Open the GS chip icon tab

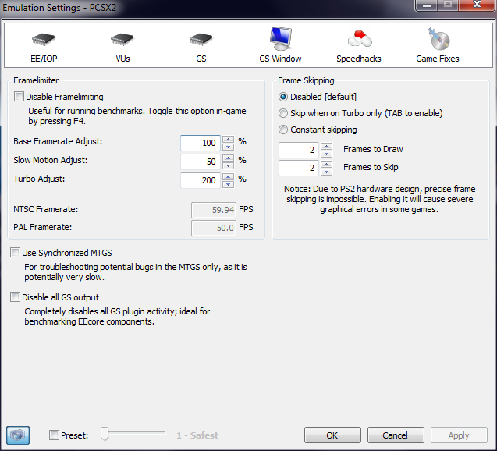[201, 40]
